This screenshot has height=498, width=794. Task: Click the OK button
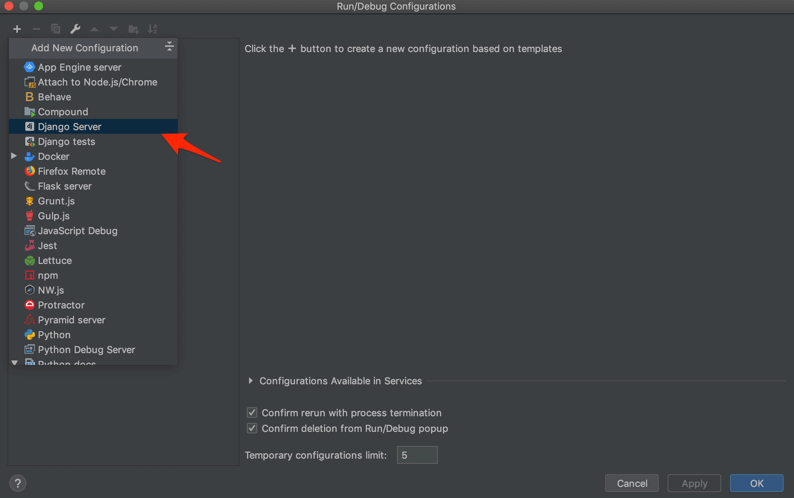(x=757, y=483)
